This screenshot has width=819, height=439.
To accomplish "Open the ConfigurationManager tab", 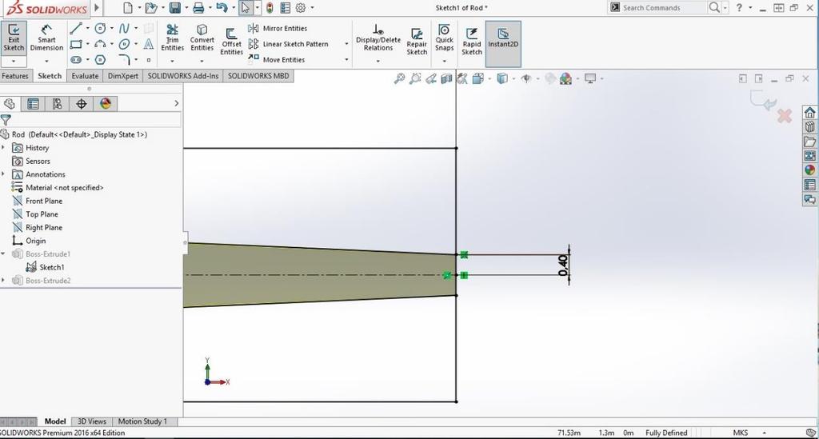I will tap(57, 103).
